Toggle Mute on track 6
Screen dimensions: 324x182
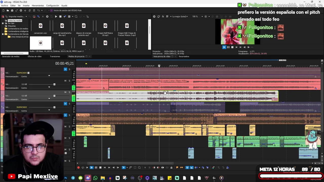65,115
